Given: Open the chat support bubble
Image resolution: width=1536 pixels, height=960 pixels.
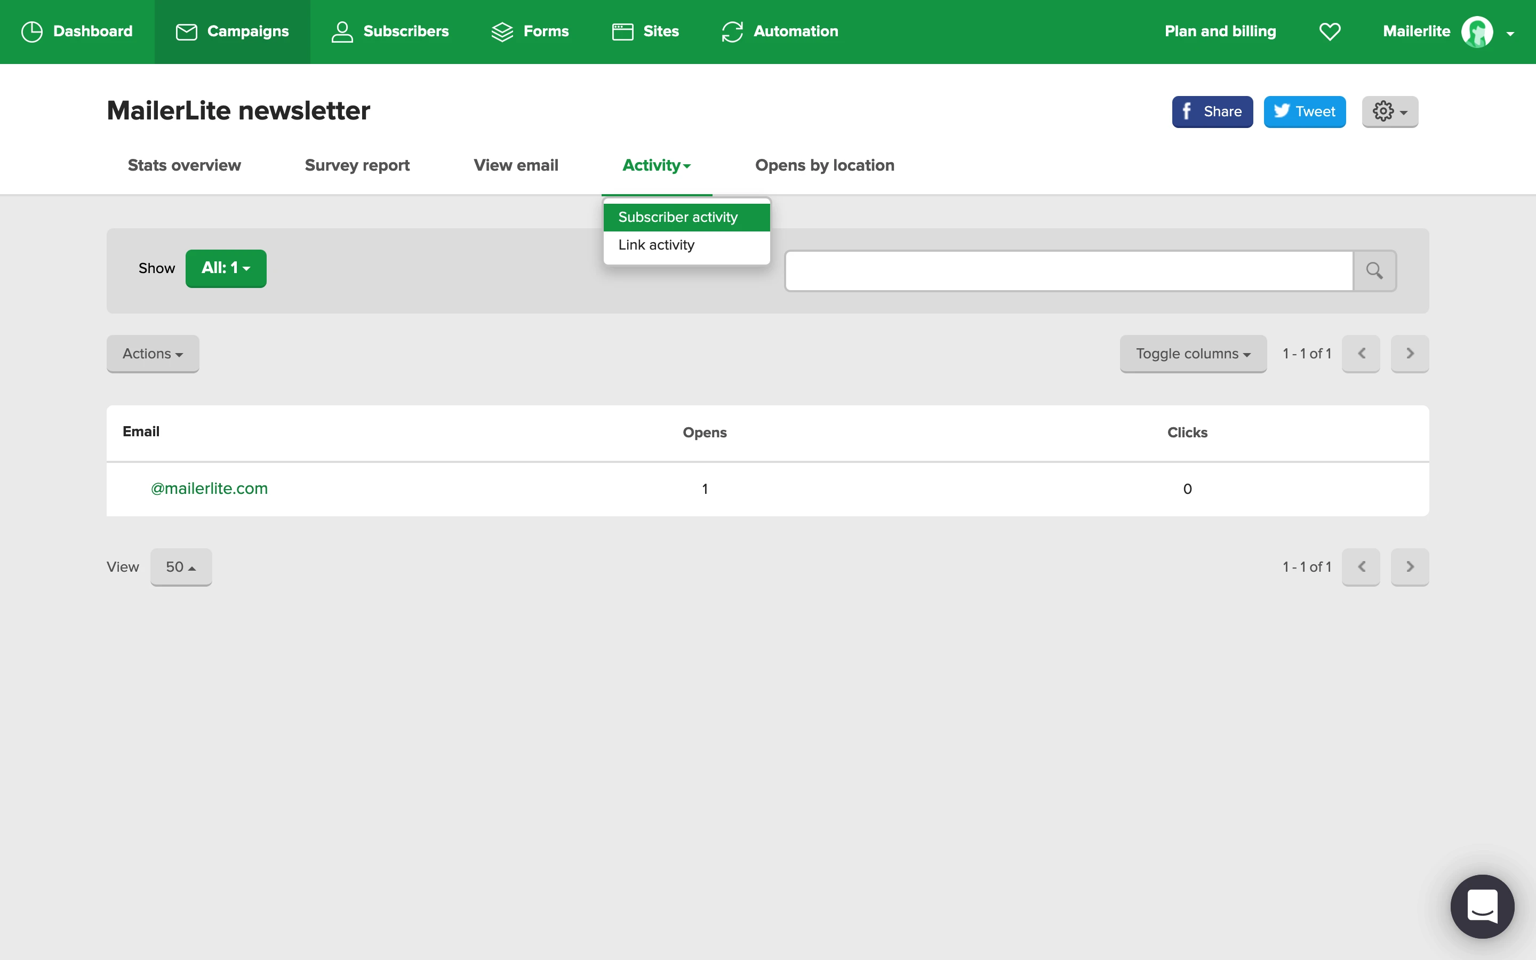Looking at the screenshot, I should tap(1482, 906).
